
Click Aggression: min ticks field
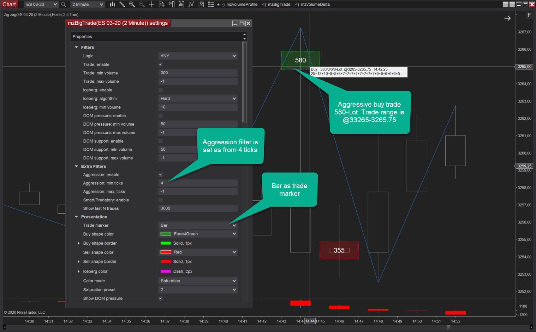pos(198,183)
